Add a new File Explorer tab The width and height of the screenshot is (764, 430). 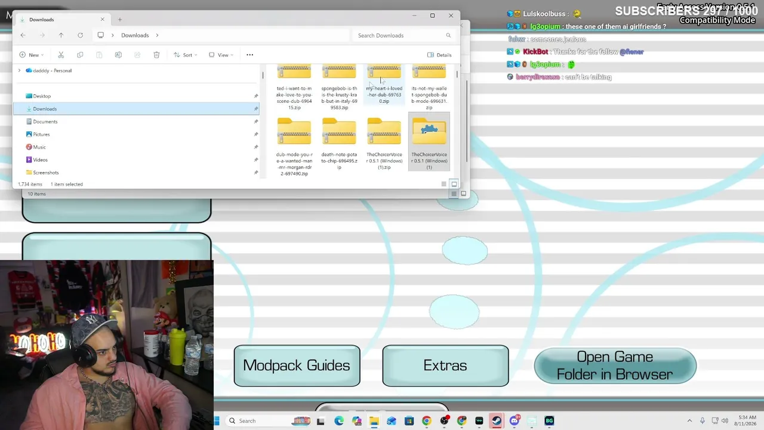coord(119,20)
